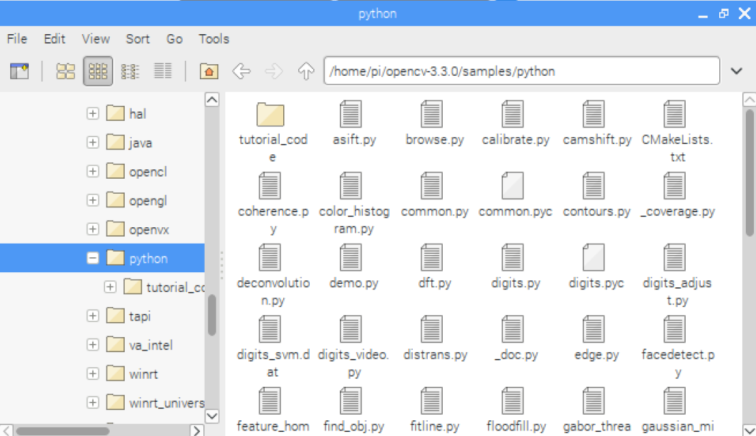The height and width of the screenshot is (436, 756).
Task: Open the address bar dropdown
Action: point(736,70)
